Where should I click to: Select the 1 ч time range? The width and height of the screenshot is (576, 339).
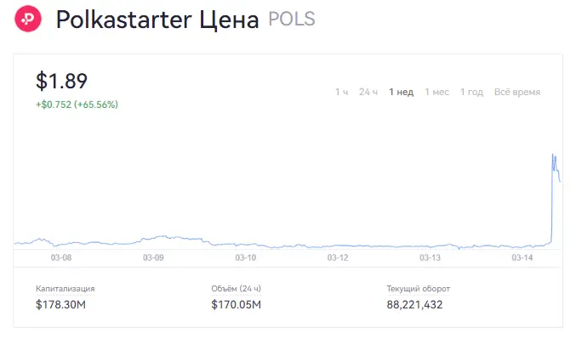[341, 92]
